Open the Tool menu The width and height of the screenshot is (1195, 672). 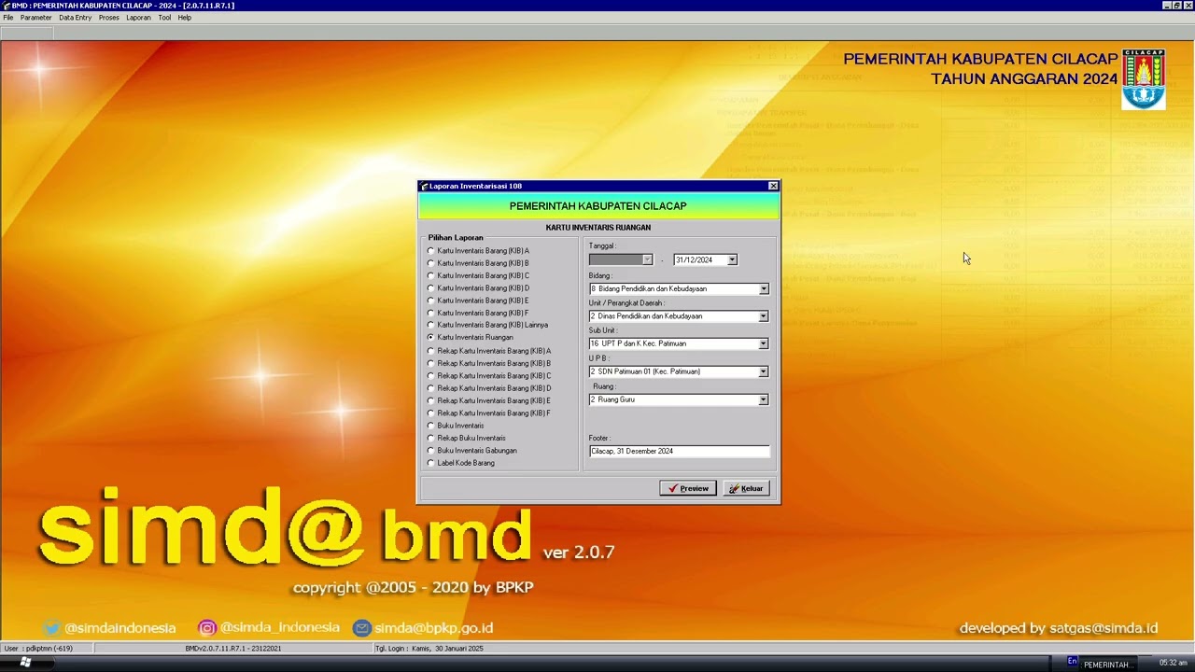click(x=164, y=18)
